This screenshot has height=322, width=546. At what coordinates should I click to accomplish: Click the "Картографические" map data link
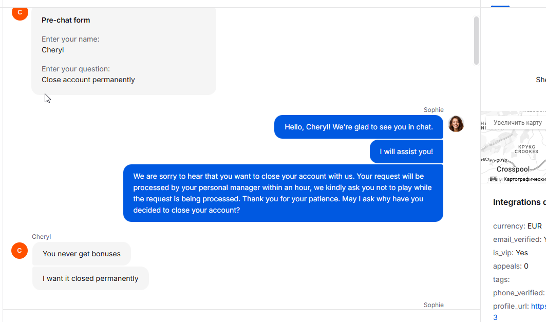(524, 179)
